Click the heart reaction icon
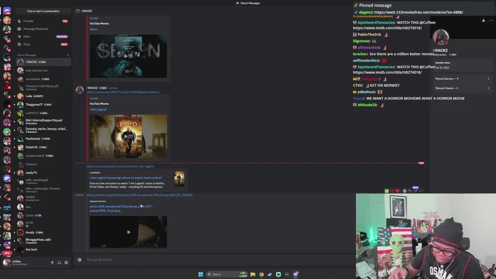Viewport: 496px width, 279px height. click(x=397, y=191)
